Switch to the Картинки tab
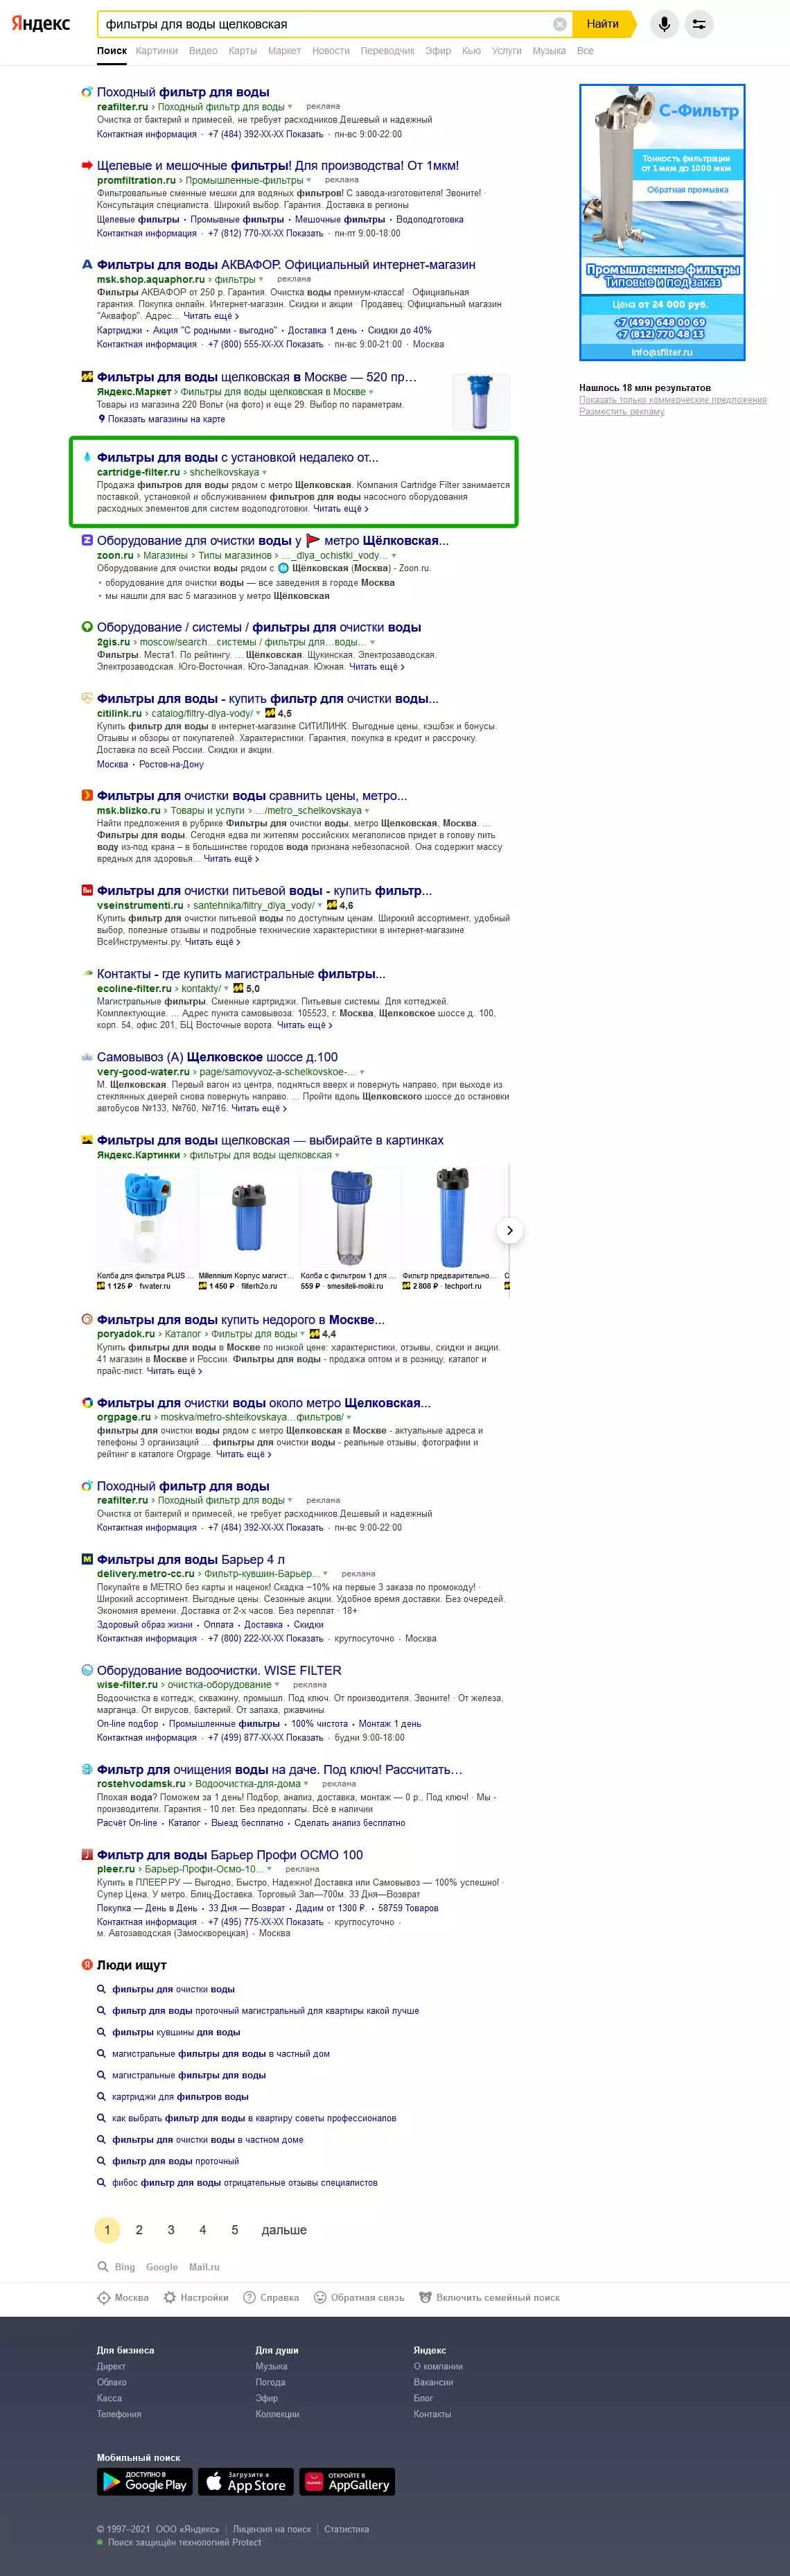Image resolution: width=790 pixels, height=2576 pixels. tap(157, 51)
